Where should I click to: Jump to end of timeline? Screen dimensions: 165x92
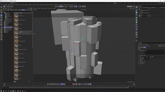click(x=59, y=84)
